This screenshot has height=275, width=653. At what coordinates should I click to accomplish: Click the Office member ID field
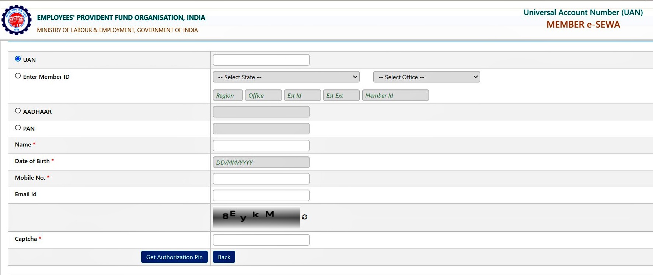263,95
